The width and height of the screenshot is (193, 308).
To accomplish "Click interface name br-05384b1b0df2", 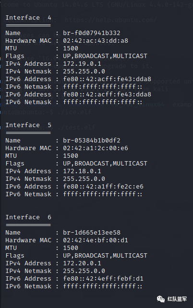I will pyautogui.click(x=92, y=141).
